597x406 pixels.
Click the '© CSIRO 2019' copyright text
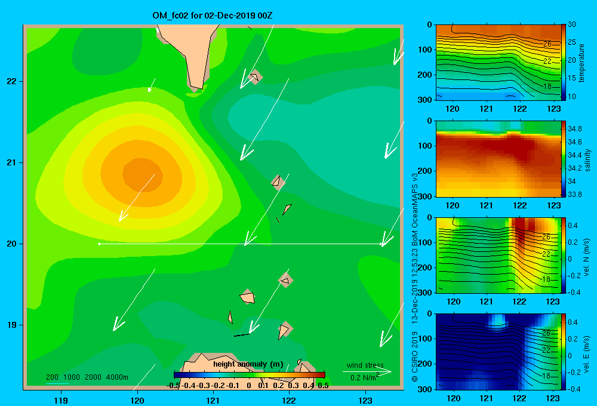415,357
